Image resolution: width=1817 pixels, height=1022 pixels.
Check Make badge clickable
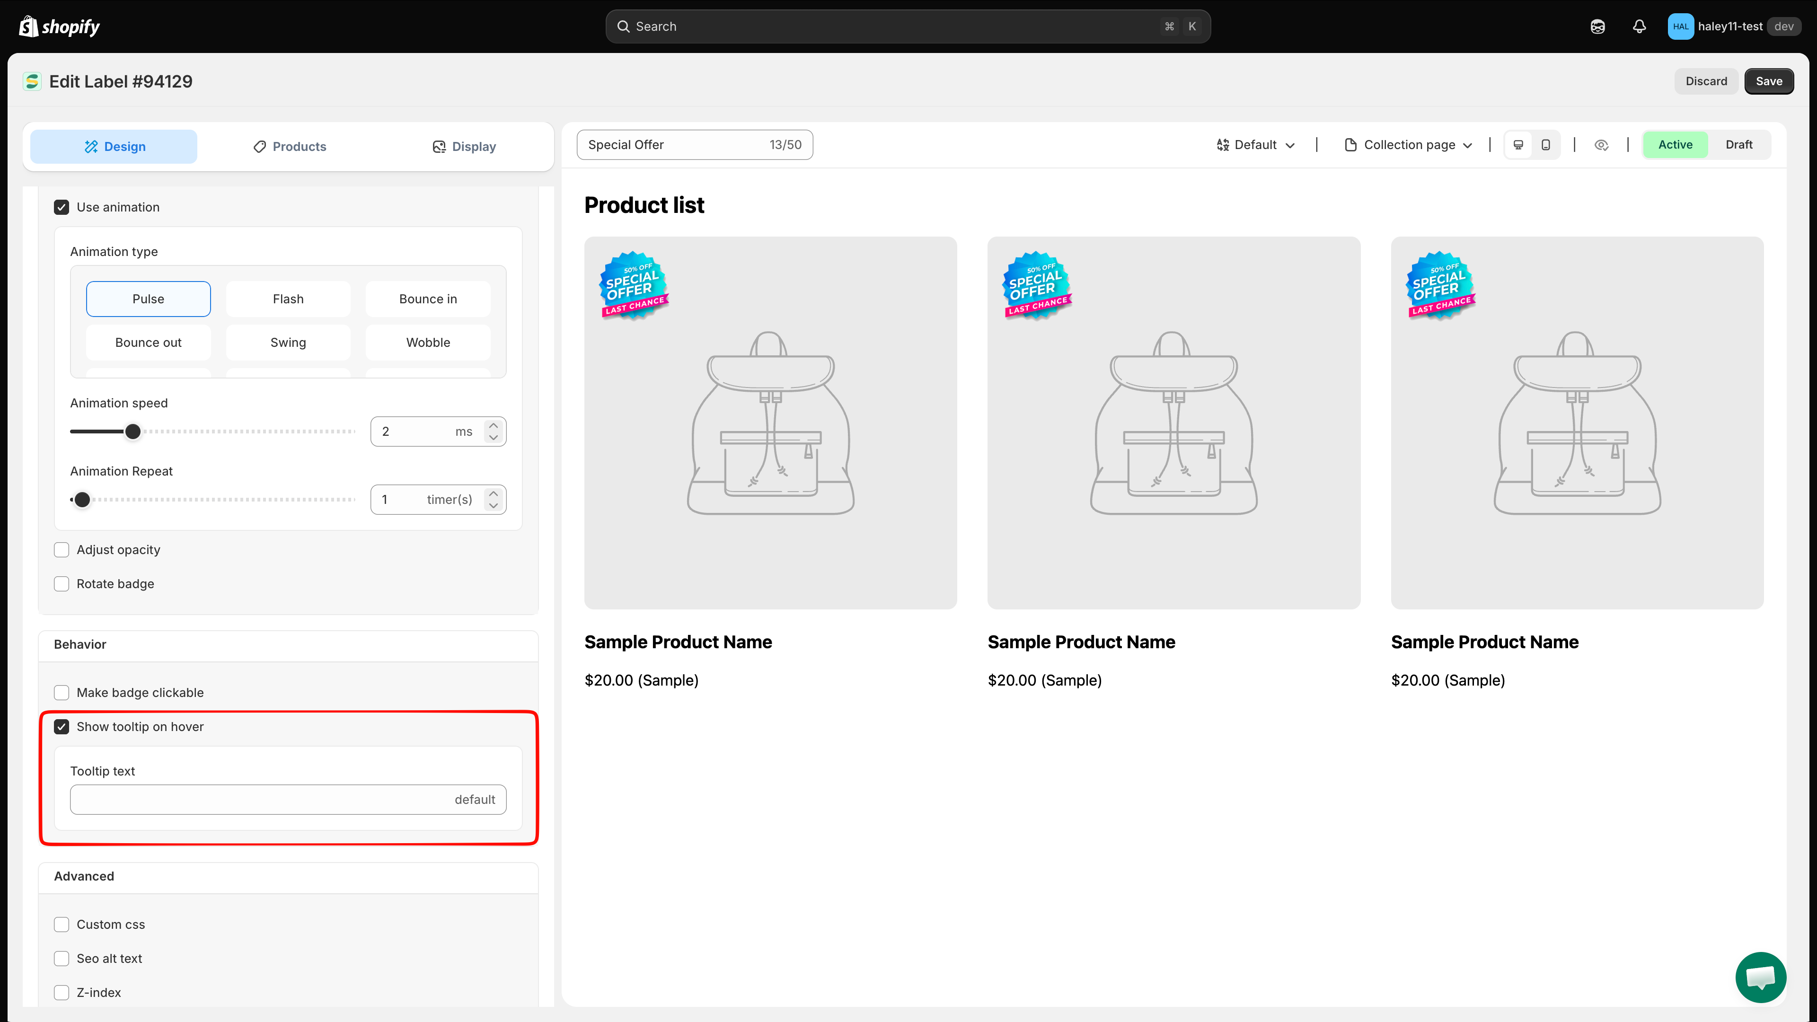point(62,693)
